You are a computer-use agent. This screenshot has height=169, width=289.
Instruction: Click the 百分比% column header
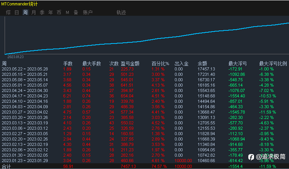click(160, 64)
